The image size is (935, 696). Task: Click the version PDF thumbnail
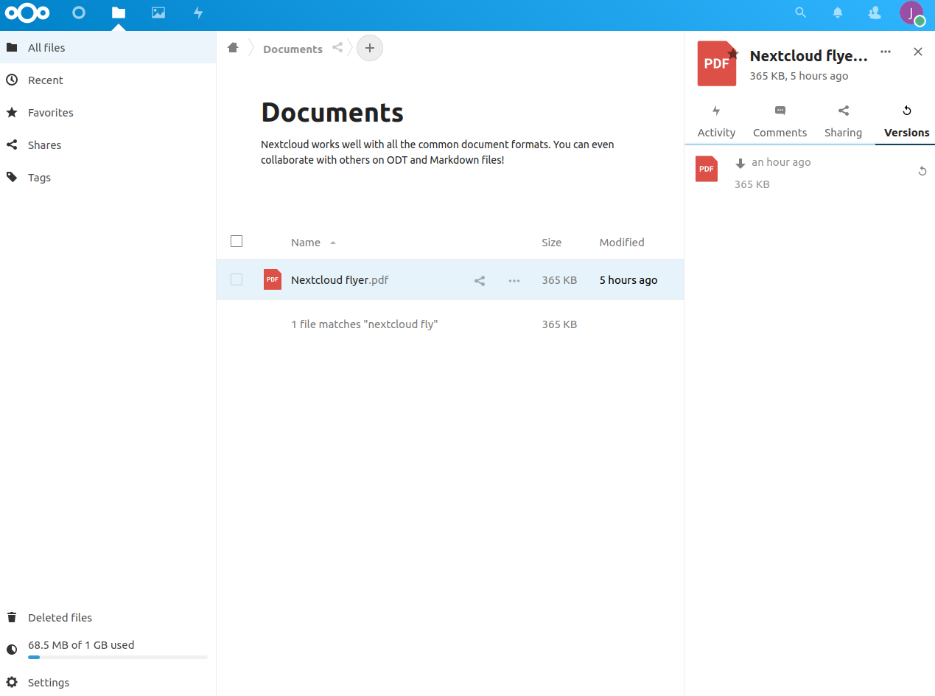(707, 169)
